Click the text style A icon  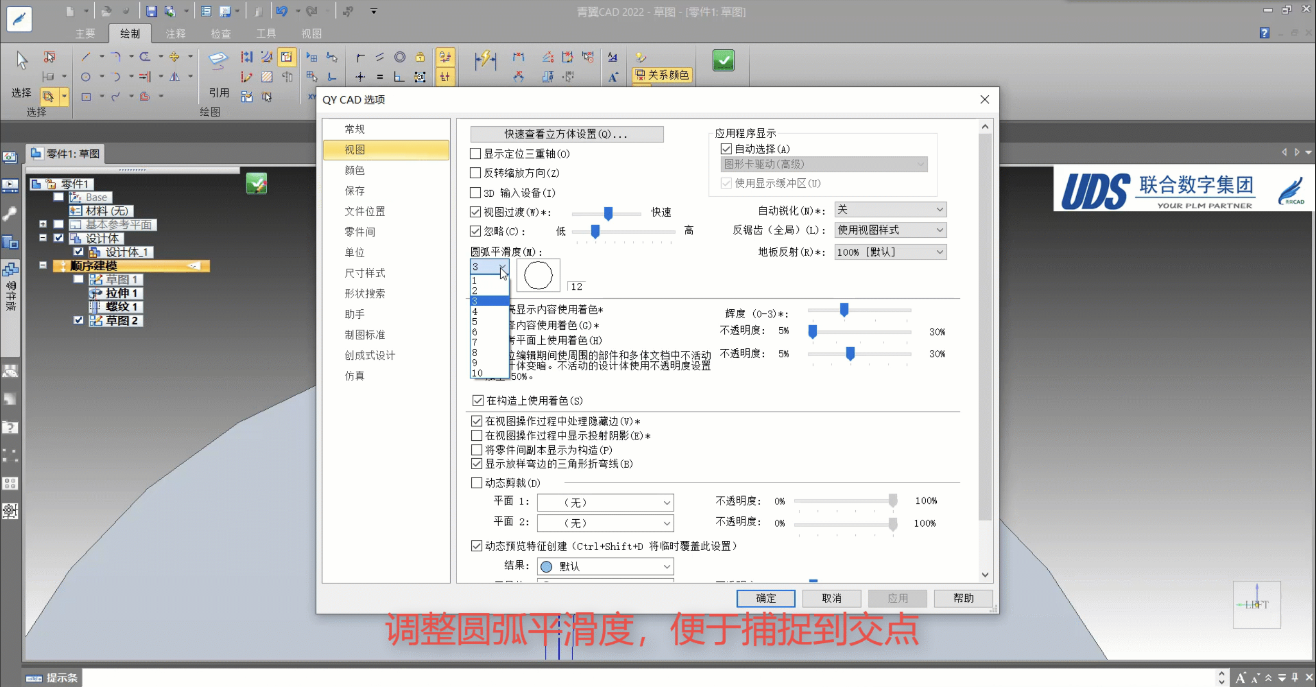(x=613, y=57)
